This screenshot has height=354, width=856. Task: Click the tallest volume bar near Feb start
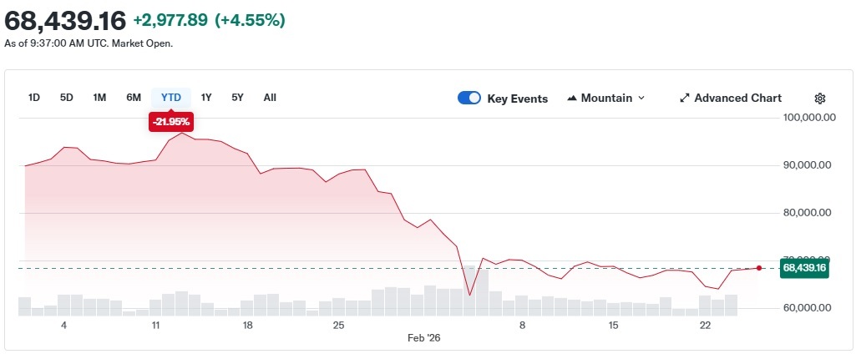click(469, 291)
